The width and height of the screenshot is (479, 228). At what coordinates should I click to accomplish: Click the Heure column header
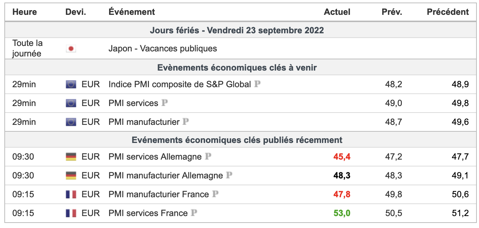pyautogui.click(x=25, y=12)
